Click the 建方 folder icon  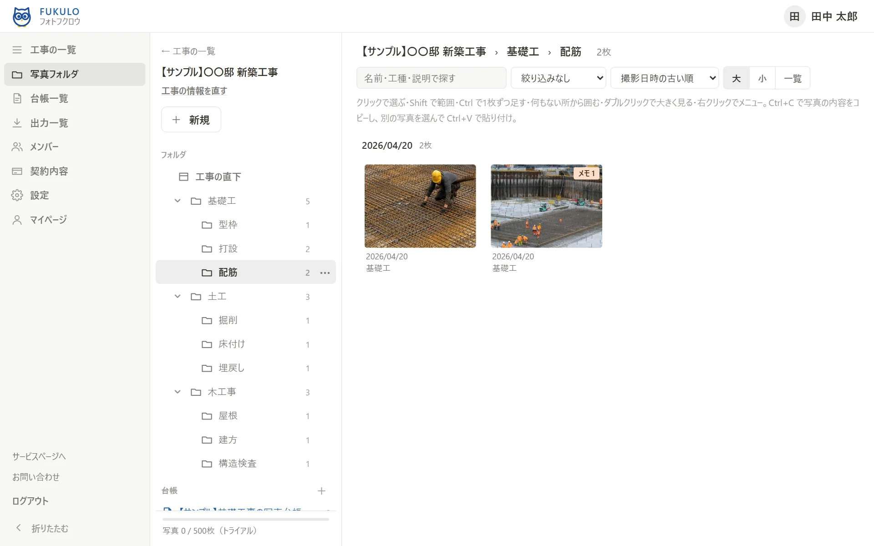(x=207, y=440)
